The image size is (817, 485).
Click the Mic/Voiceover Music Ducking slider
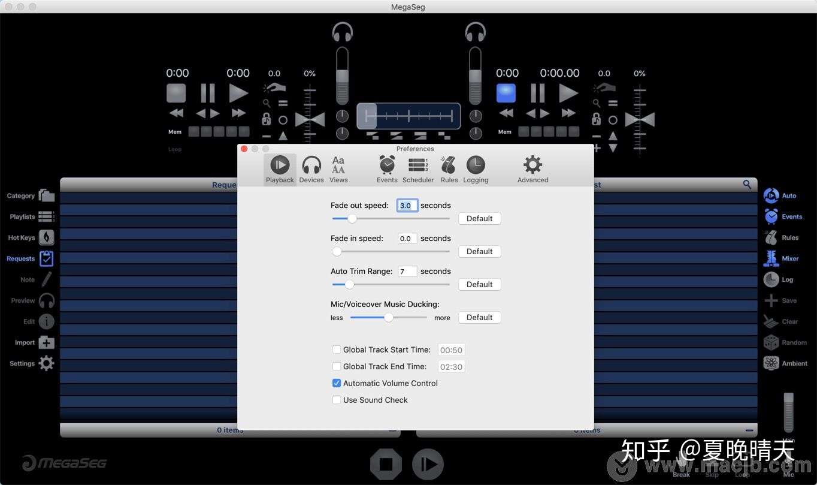(x=389, y=317)
